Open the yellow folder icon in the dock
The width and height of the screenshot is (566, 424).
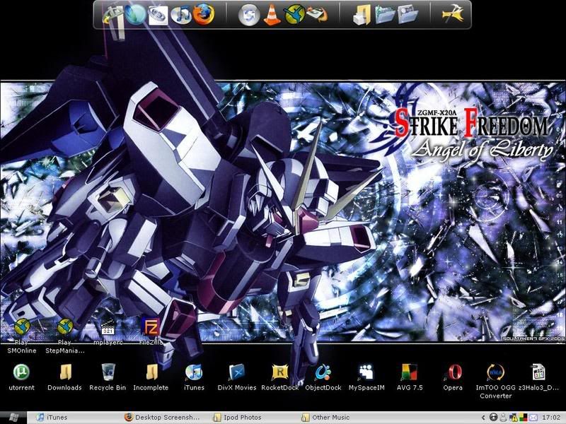(362, 15)
